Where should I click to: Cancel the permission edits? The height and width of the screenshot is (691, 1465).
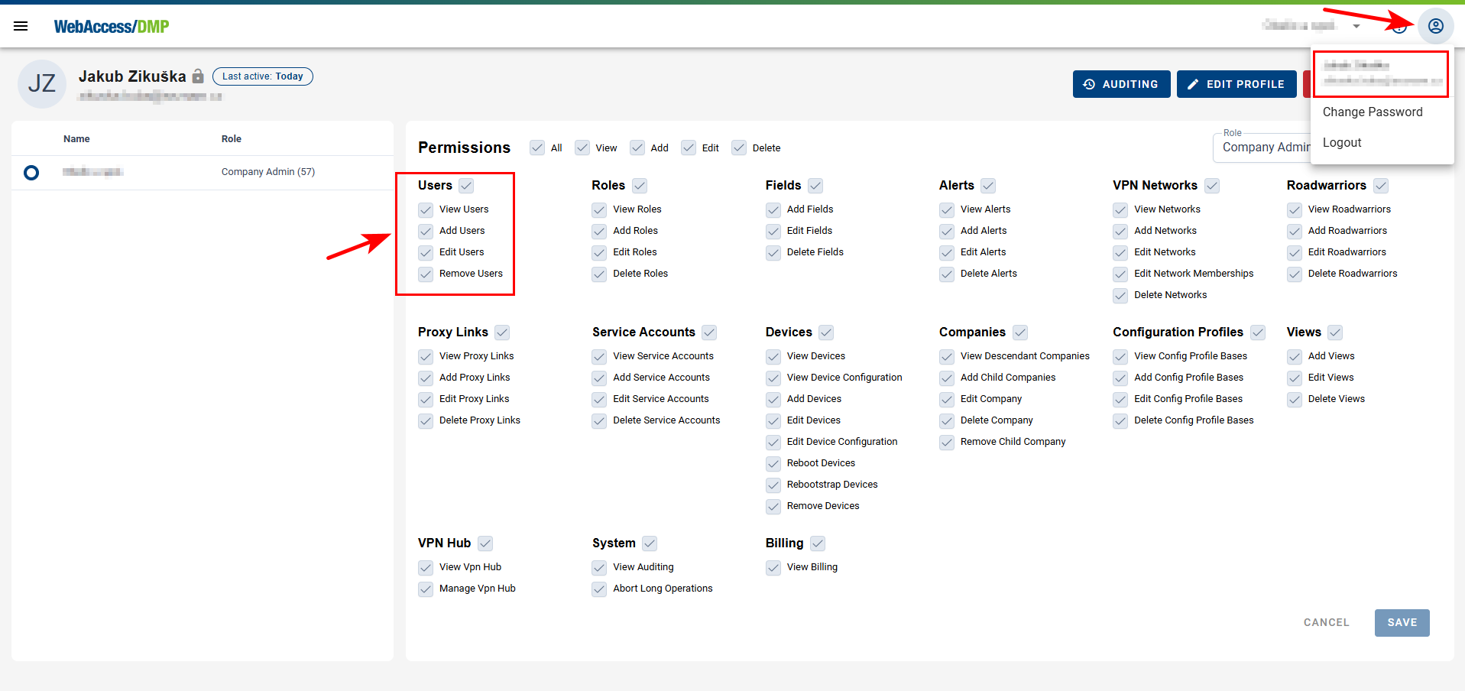1326,622
